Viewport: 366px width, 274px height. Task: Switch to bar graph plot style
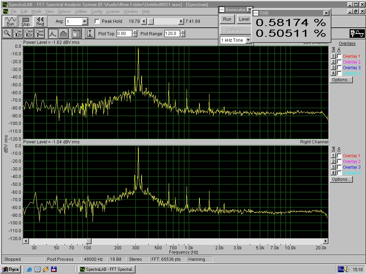(x=64, y=34)
